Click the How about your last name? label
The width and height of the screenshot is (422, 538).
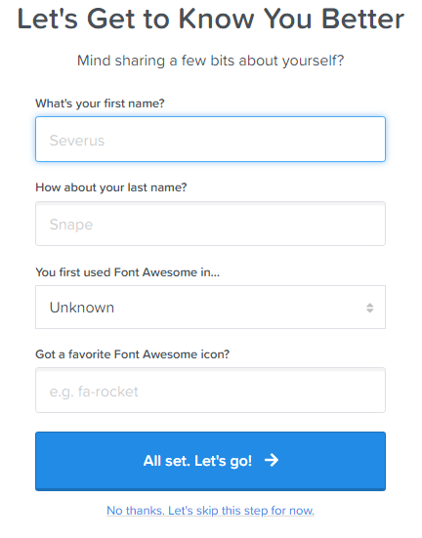(111, 187)
